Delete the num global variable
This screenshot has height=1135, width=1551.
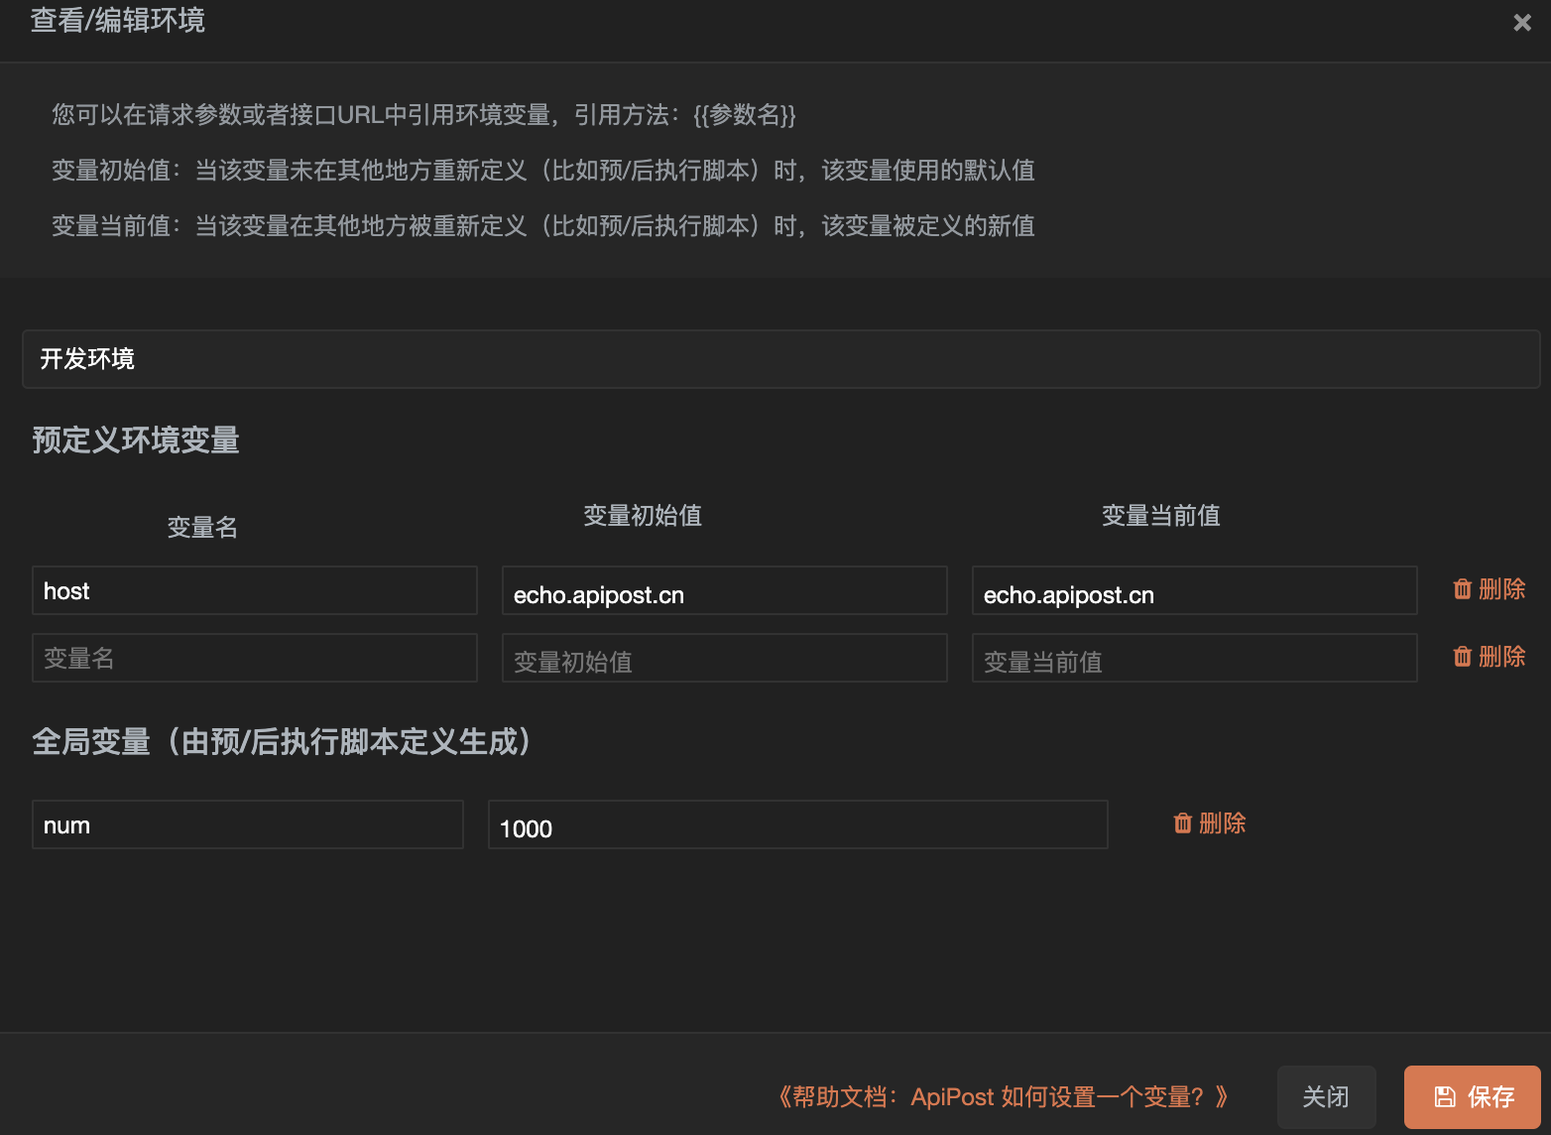pyautogui.click(x=1209, y=823)
